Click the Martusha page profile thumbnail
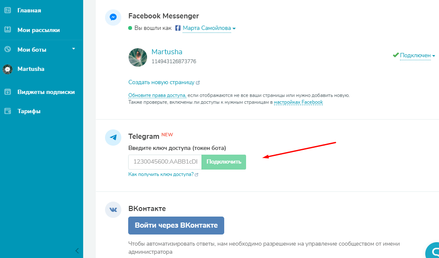The width and height of the screenshot is (439, 258). (138, 57)
